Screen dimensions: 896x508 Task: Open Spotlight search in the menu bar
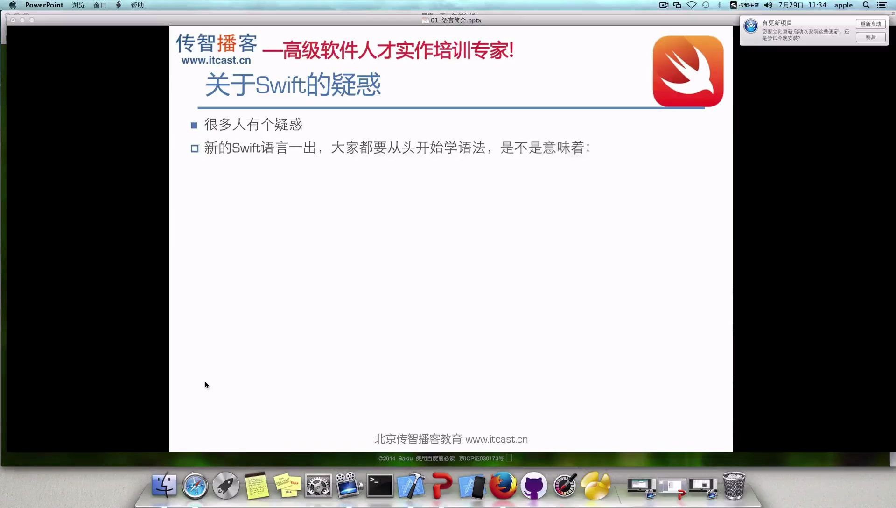[x=866, y=5]
